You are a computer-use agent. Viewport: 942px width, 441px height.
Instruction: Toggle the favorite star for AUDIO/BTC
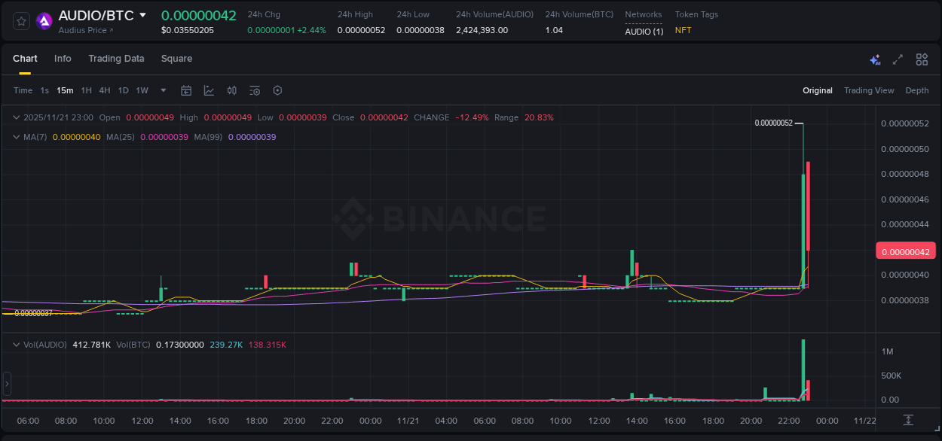pyautogui.click(x=20, y=20)
